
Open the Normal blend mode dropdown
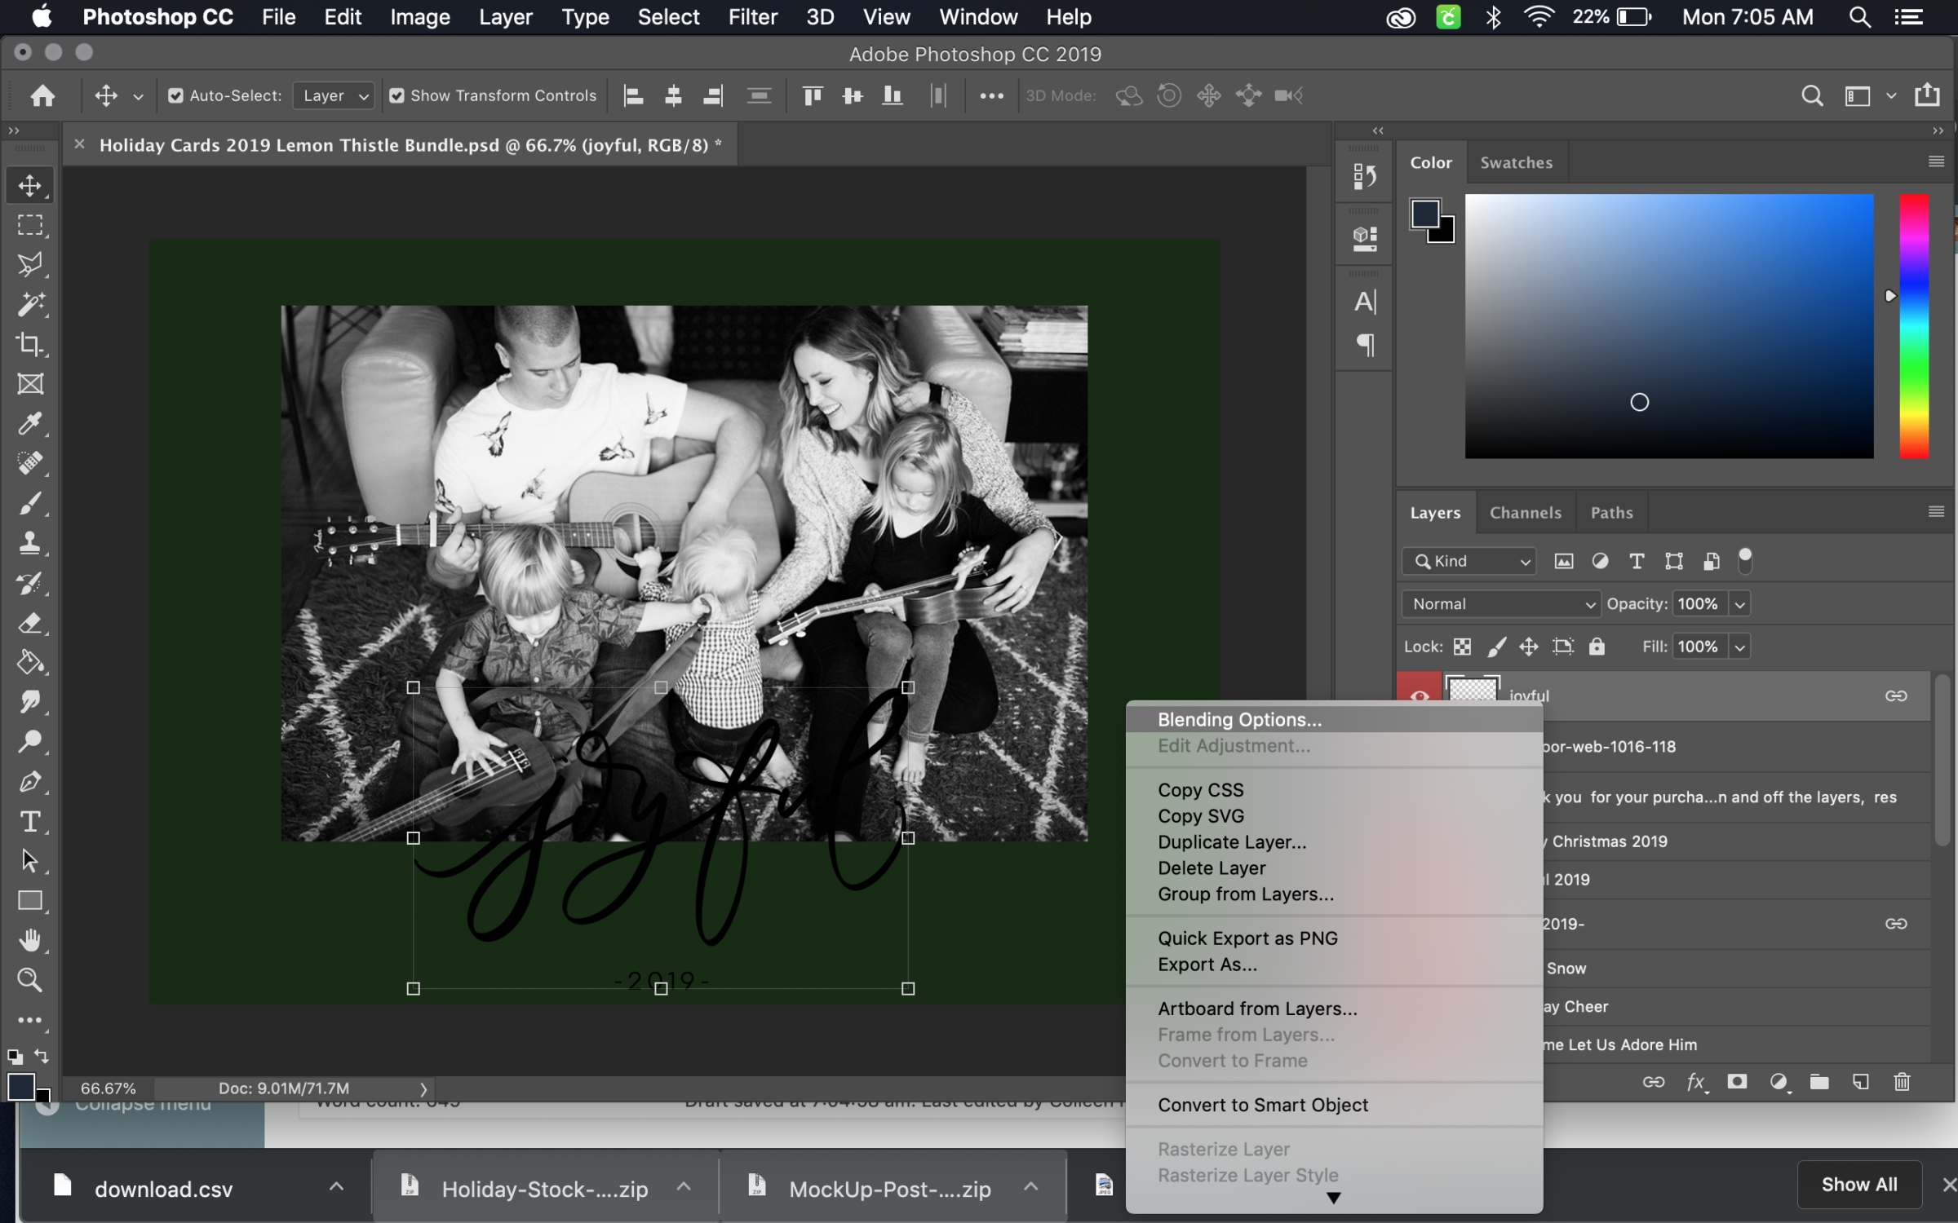[x=1501, y=604]
